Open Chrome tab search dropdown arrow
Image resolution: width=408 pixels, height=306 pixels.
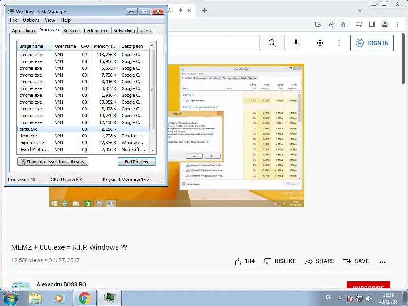point(360,10)
